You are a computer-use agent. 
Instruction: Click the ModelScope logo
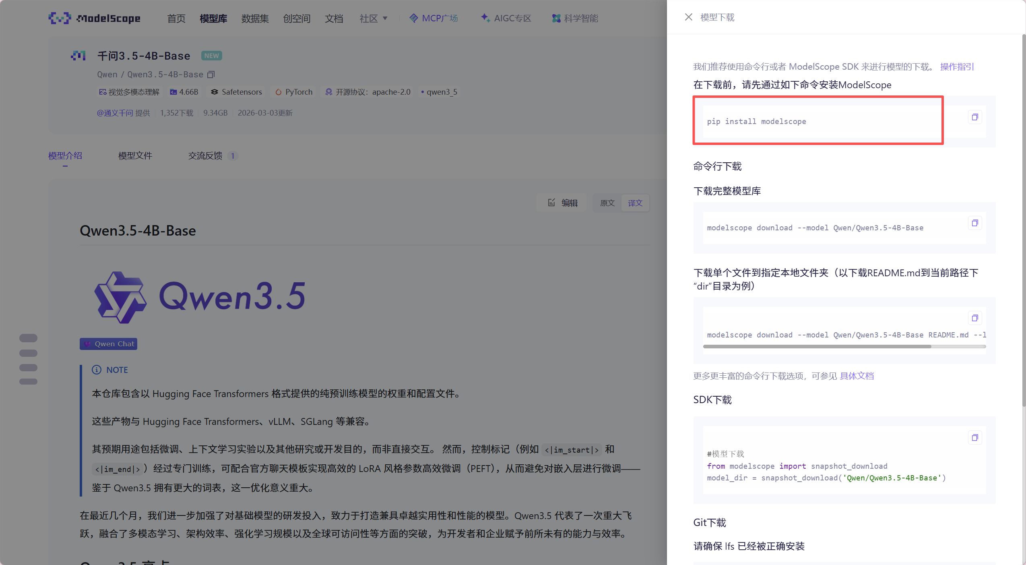[95, 18]
